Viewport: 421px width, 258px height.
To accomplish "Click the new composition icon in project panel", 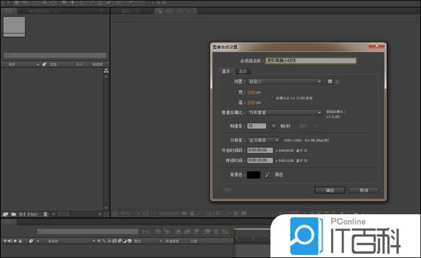I will click(x=22, y=213).
